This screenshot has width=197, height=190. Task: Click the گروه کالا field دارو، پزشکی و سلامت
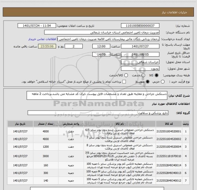[98, 113]
